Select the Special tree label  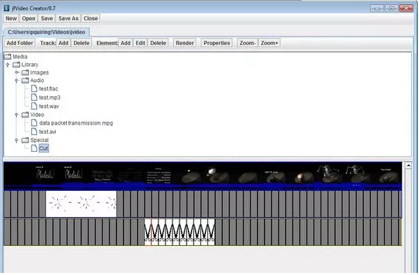pos(40,140)
